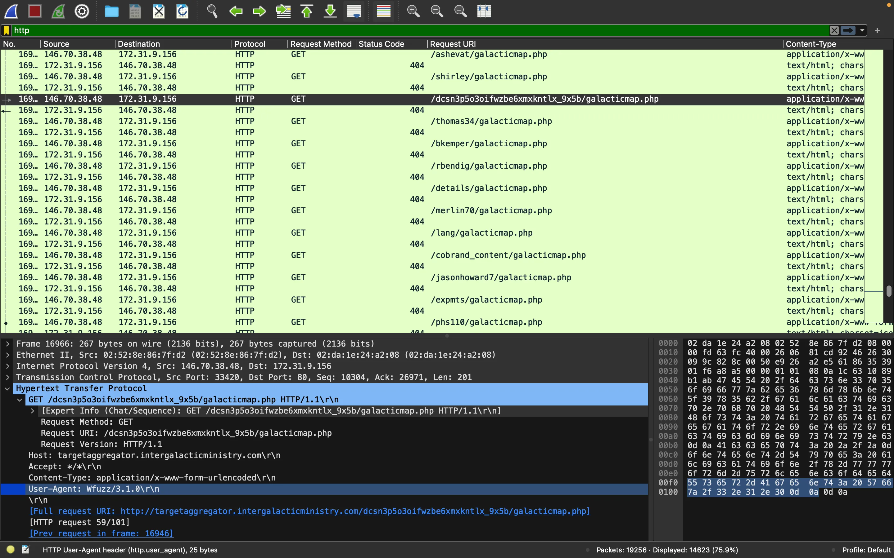Collapse the Hypertext Transfer Protocol node
The width and height of the screenshot is (894, 558).
[x=7, y=388]
